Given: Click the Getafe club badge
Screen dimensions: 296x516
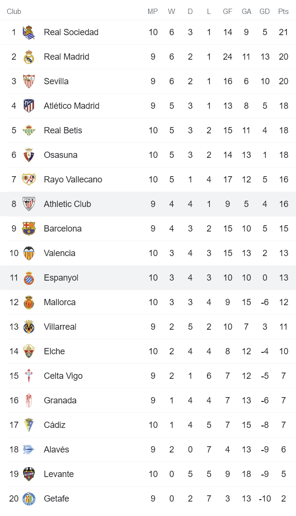Looking at the screenshot, I should [x=29, y=499].
